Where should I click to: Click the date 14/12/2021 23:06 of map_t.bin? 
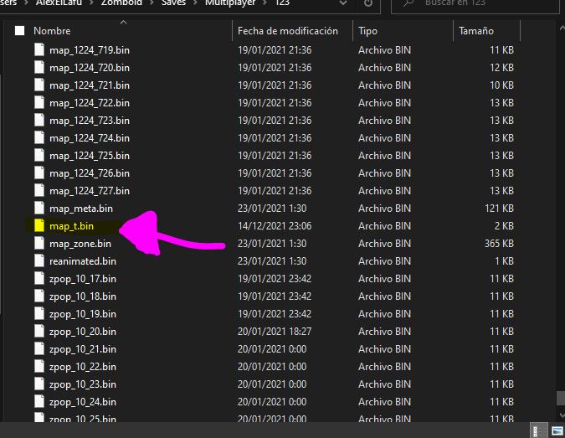(275, 226)
